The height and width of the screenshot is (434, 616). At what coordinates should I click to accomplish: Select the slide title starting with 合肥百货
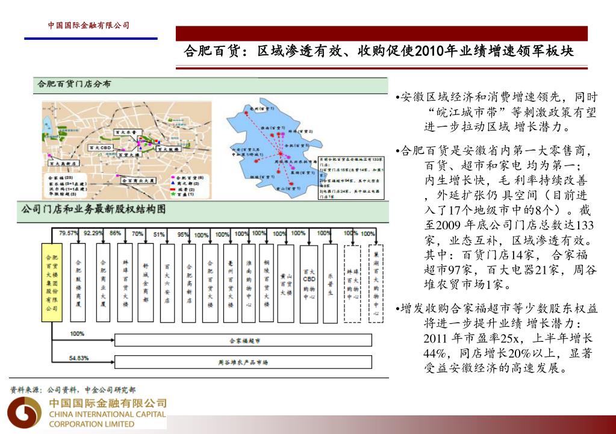click(x=378, y=51)
